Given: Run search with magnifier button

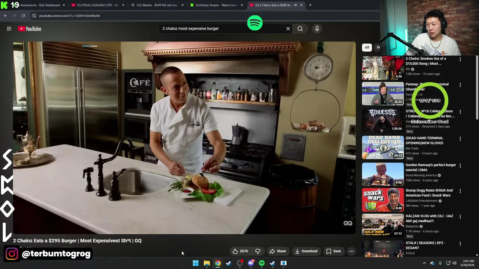Looking at the screenshot, I should coord(300,28).
